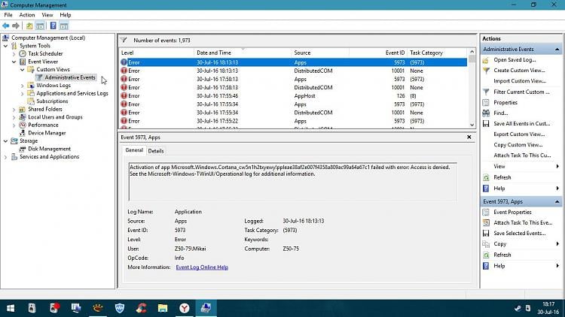Collapse the Storage node
Image resolution: width=565 pixels, height=317 pixels.
click(x=5, y=141)
